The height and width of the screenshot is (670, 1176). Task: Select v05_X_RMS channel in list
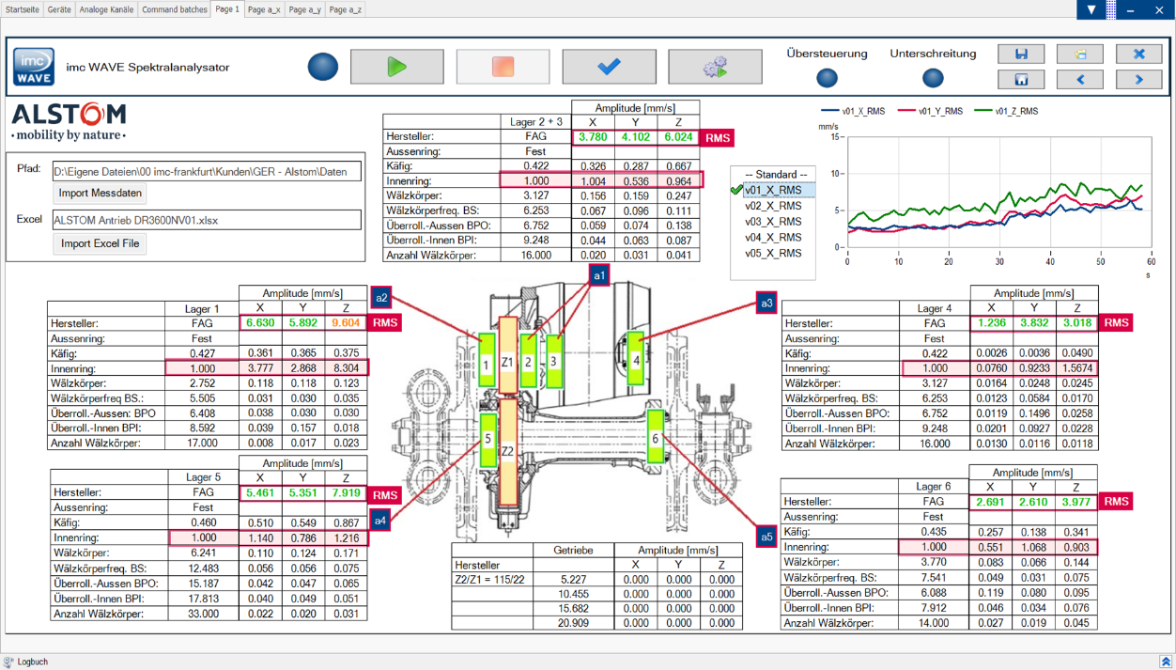(x=773, y=254)
